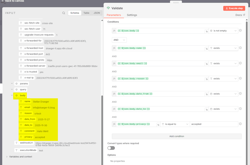The height and width of the screenshot is (165, 250).
Task: Toggle the 'Convert types where required' switch
Action: 111,148
